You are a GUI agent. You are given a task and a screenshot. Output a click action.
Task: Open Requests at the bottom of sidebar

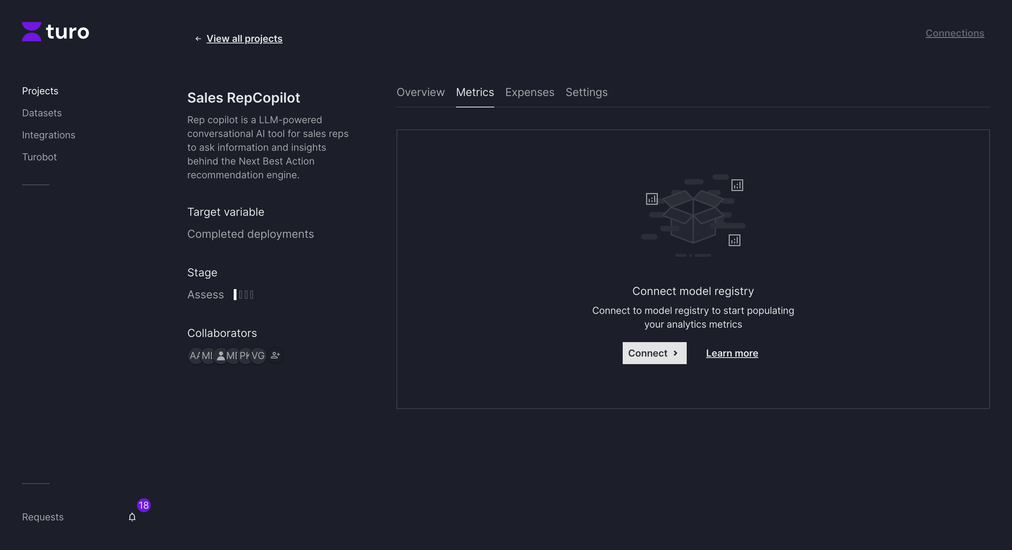pos(42,517)
